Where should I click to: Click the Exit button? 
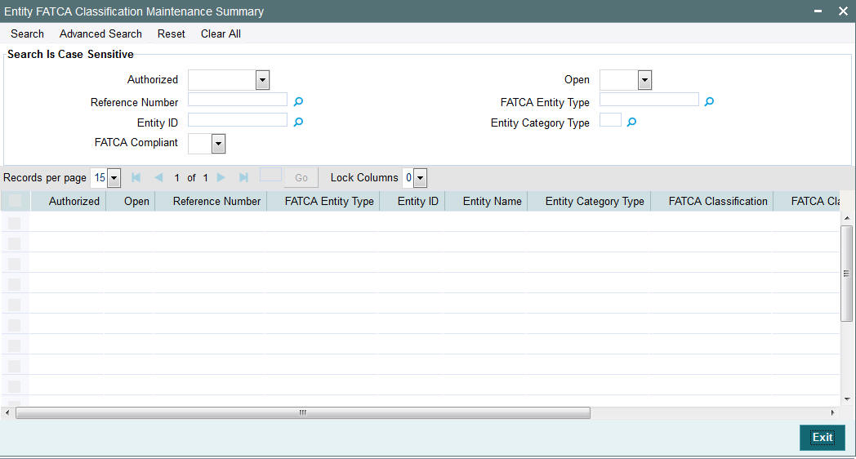click(x=823, y=438)
